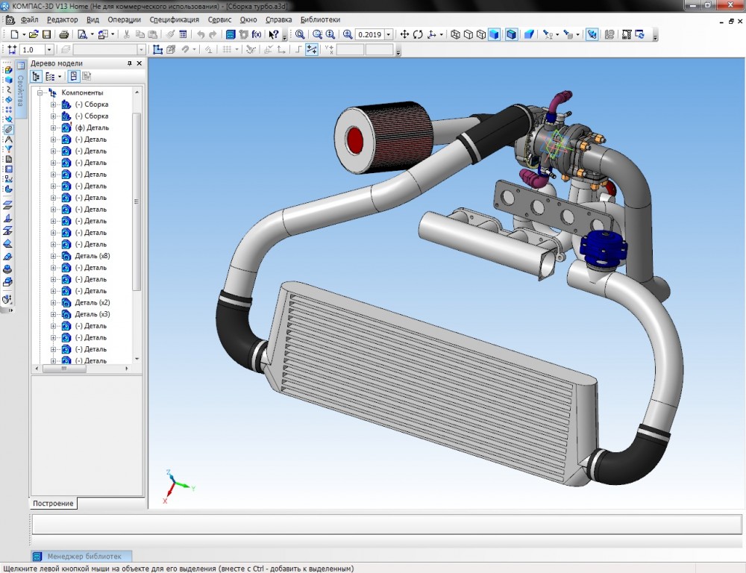Select (ф) Деталь in model tree
Screen dimensions: 746x573
(92, 128)
